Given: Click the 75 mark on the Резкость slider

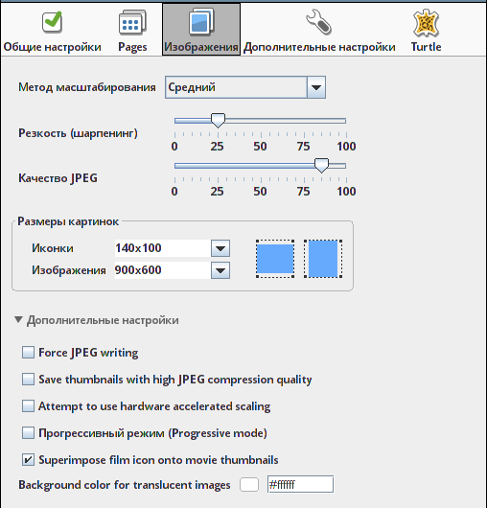Looking at the screenshot, I should click(304, 147).
